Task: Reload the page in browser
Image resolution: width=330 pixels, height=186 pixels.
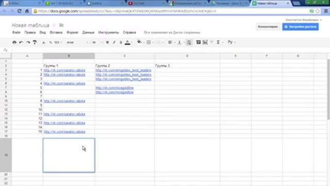Action: (x=20, y=11)
